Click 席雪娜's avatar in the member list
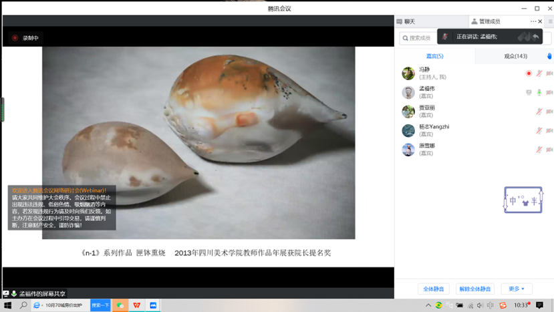Screen dimensions: 554x312 408,150
